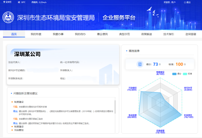The width and height of the screenshot is (202, 138).
Task: Click the location pin icon beside 宝安区
Action: pyautogui.click(x=4, y=2)
